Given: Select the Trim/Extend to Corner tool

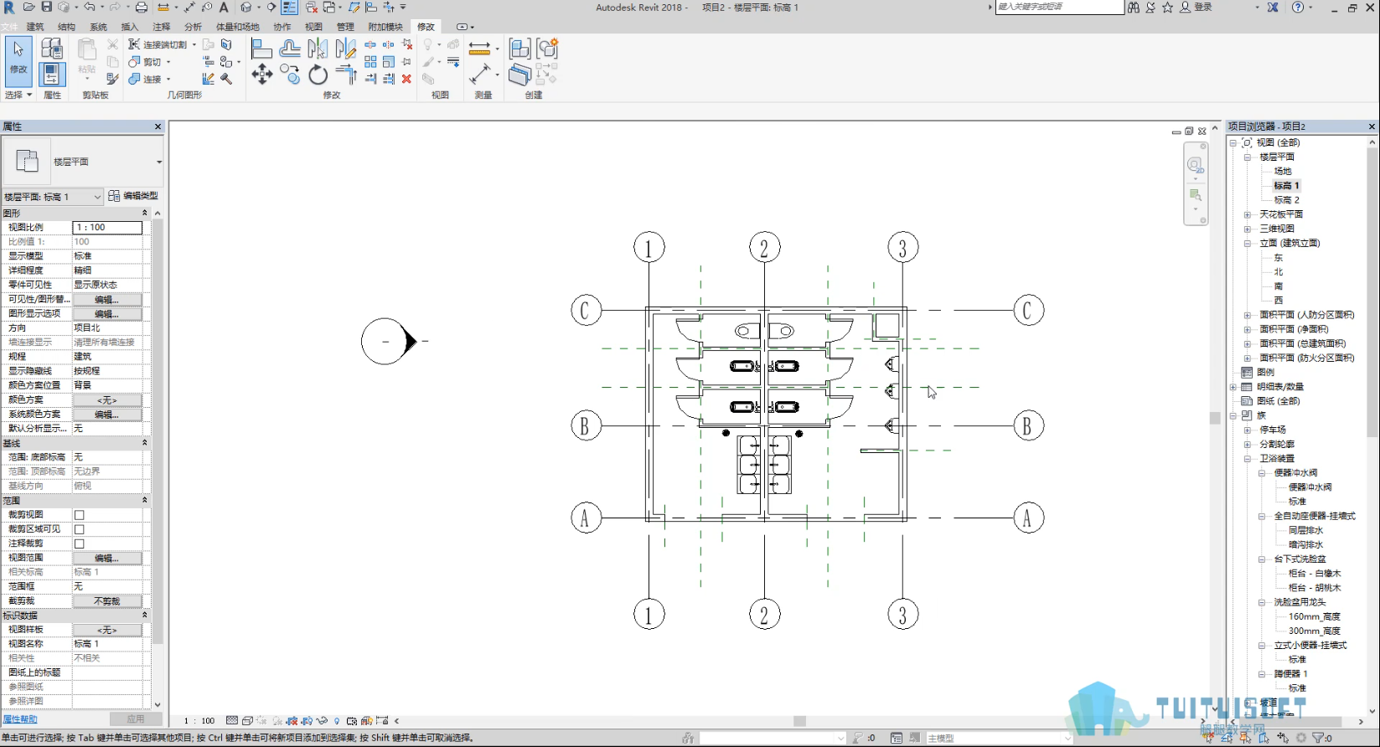Looking at the screenshot, I should click(x=347, y=75).
